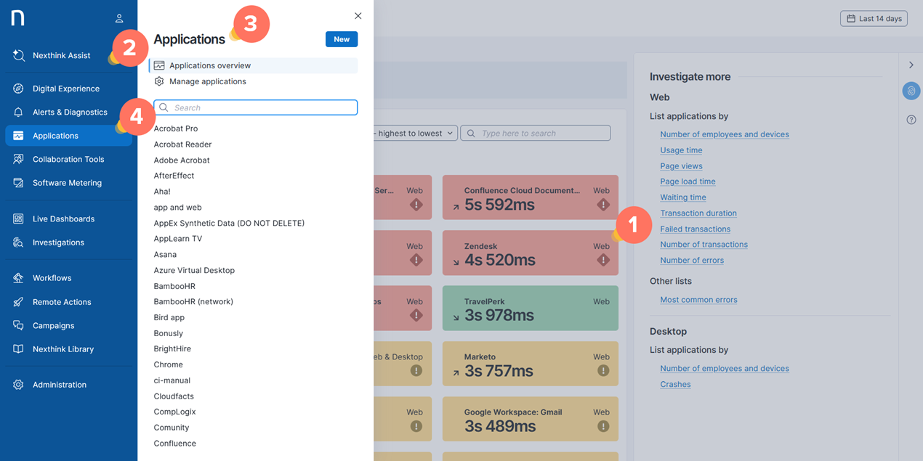Select Azure Virtual Desktop from the list
Viewport: 923px width, 461px height.
(x=194, y=270)
